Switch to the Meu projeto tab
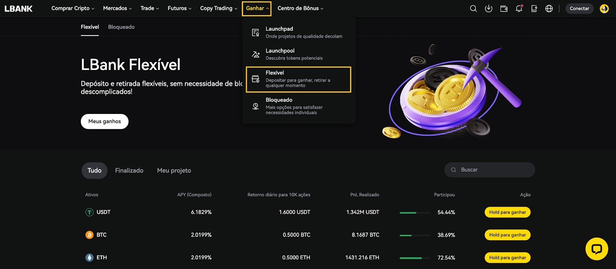This screenshot has width=616, height=269. coord(174,170)
